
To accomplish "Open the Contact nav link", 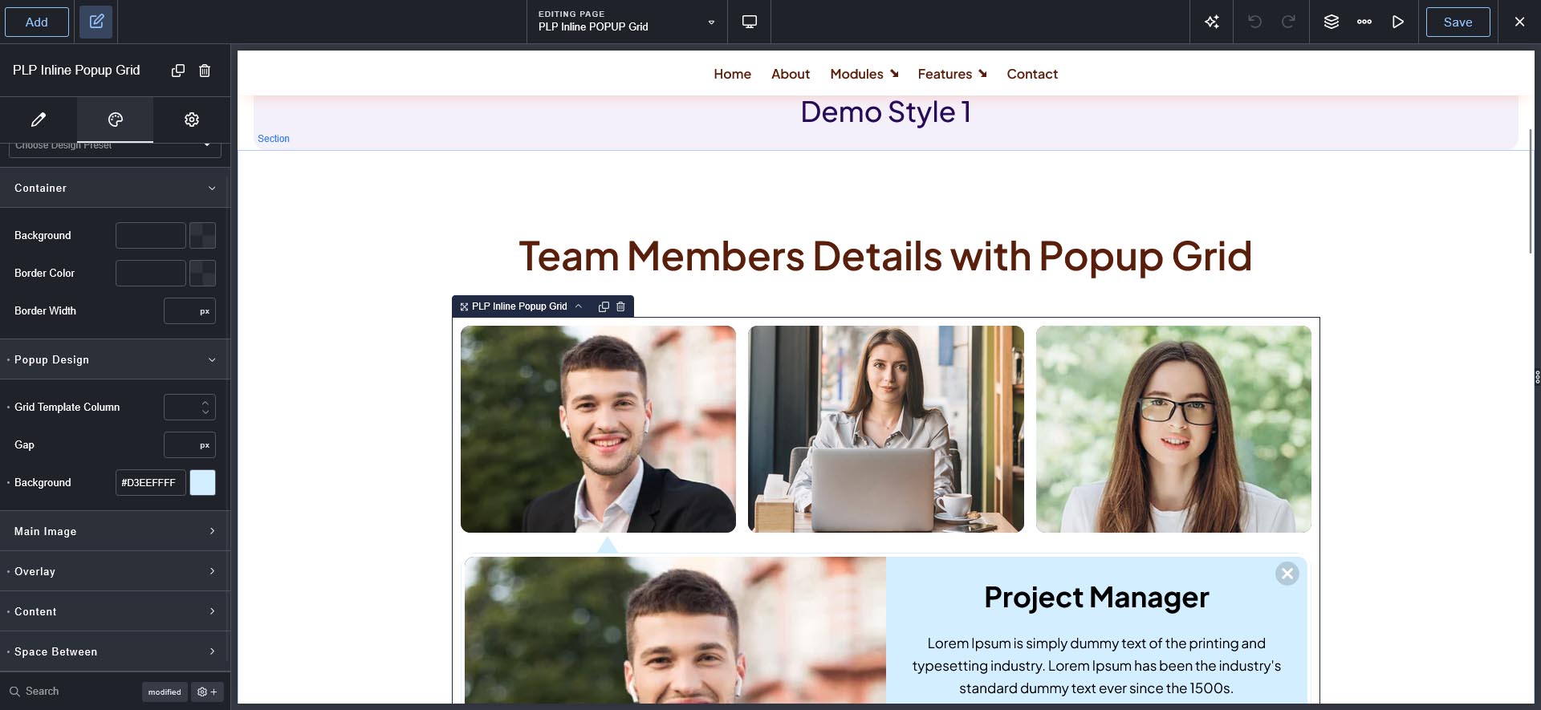I will click(x=1032, y=74).
